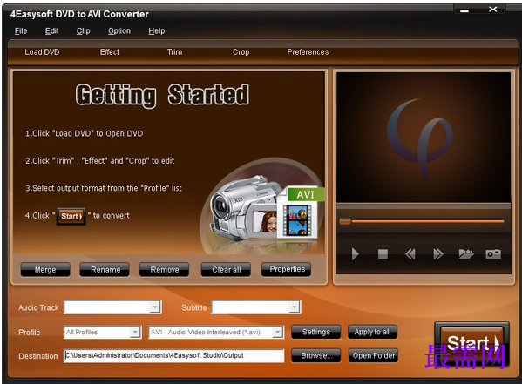Stop the preview playback

pyautogui.click(x=383, y=254)
